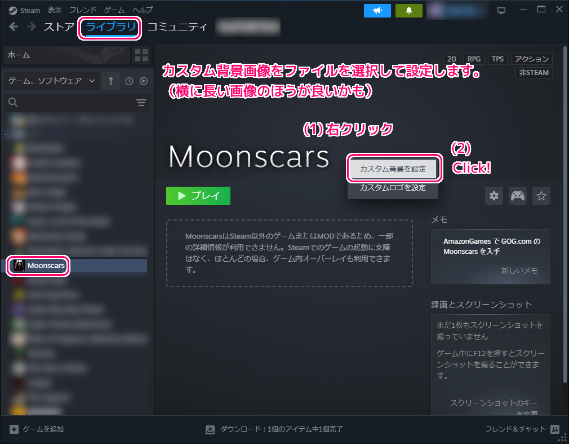Click ホーム in library sidebar
This screenshot has height=444, width=569.
67,55
